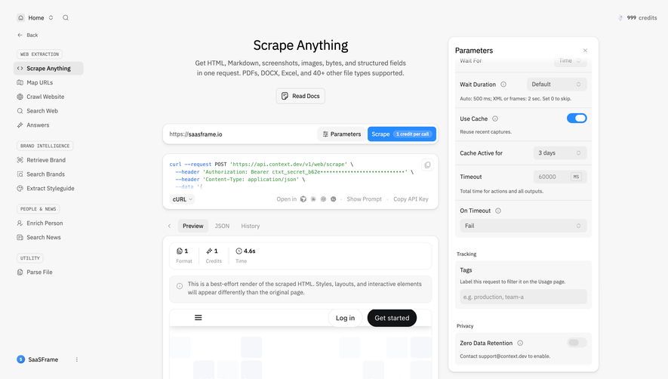Click the credits sparkle icon
The image size is (668, 379).
click(x=620, y=18)
